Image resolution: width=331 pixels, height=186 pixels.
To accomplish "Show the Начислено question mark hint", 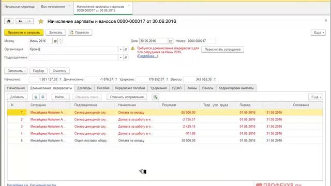I will (x=60, y=80).
